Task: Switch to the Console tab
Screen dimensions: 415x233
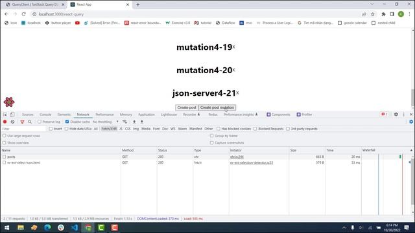Action: tap(45, 115)
